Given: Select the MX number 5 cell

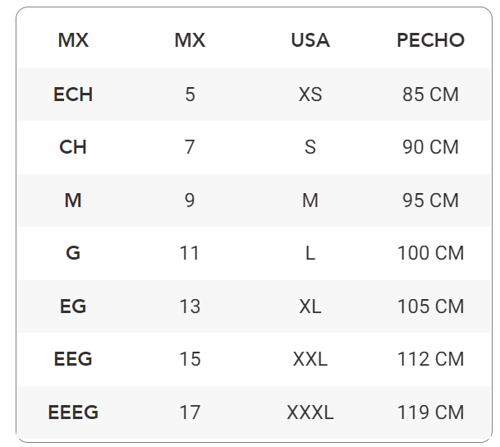Looking at the screenshot, I should coord(190,94).
